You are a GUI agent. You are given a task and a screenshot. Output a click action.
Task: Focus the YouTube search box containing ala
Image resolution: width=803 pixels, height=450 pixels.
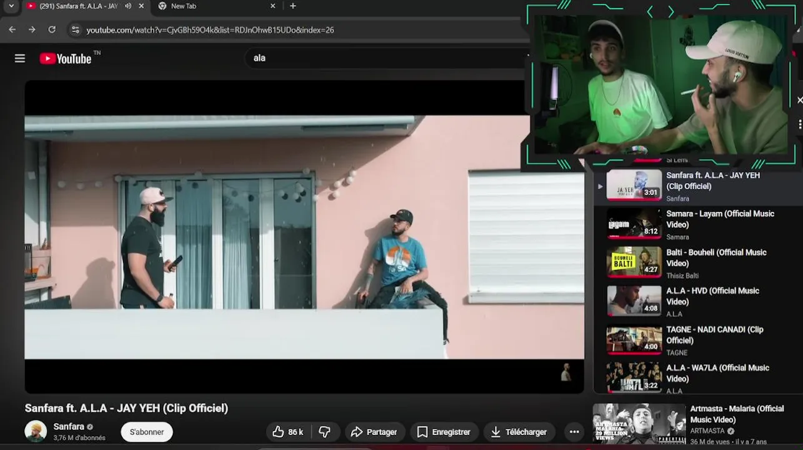387,57
